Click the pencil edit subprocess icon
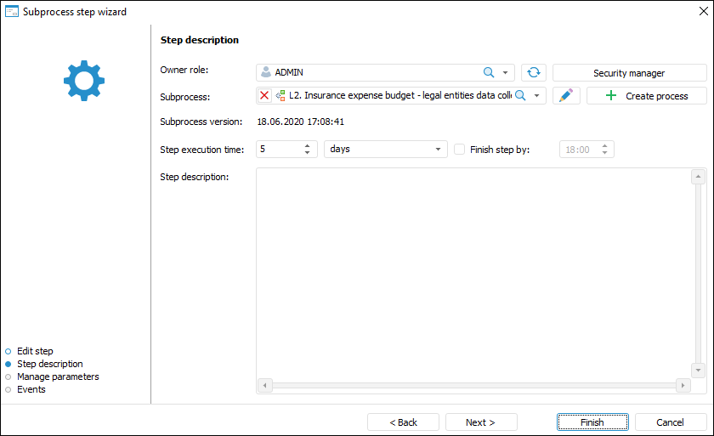 (x=566, y=96)
